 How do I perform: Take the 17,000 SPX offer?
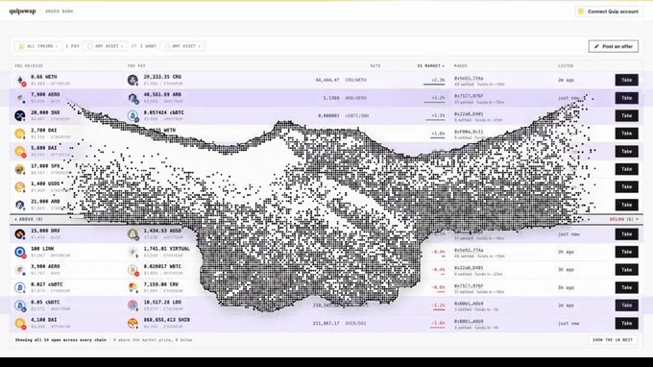pos(627,169)
